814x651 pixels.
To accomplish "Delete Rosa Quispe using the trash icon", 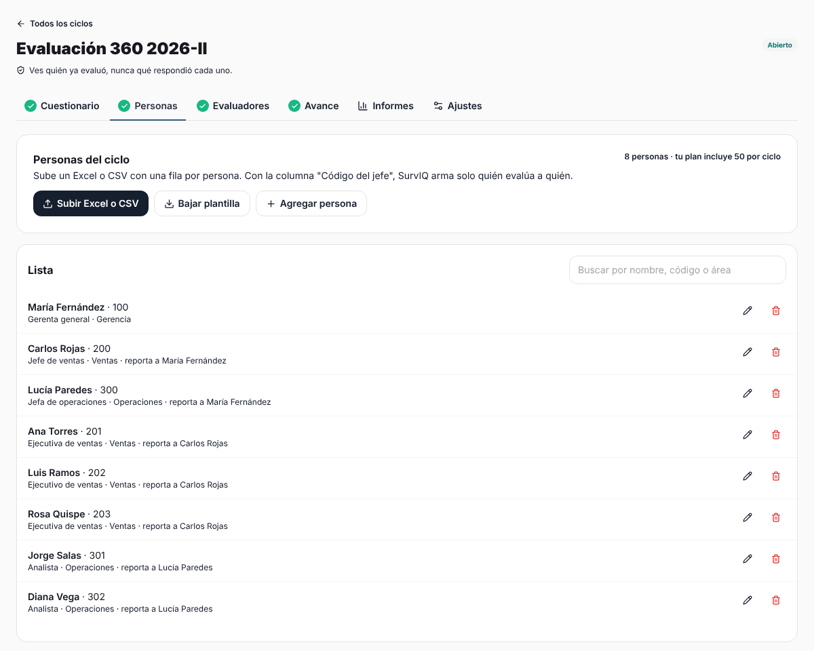I will [776, 517].
